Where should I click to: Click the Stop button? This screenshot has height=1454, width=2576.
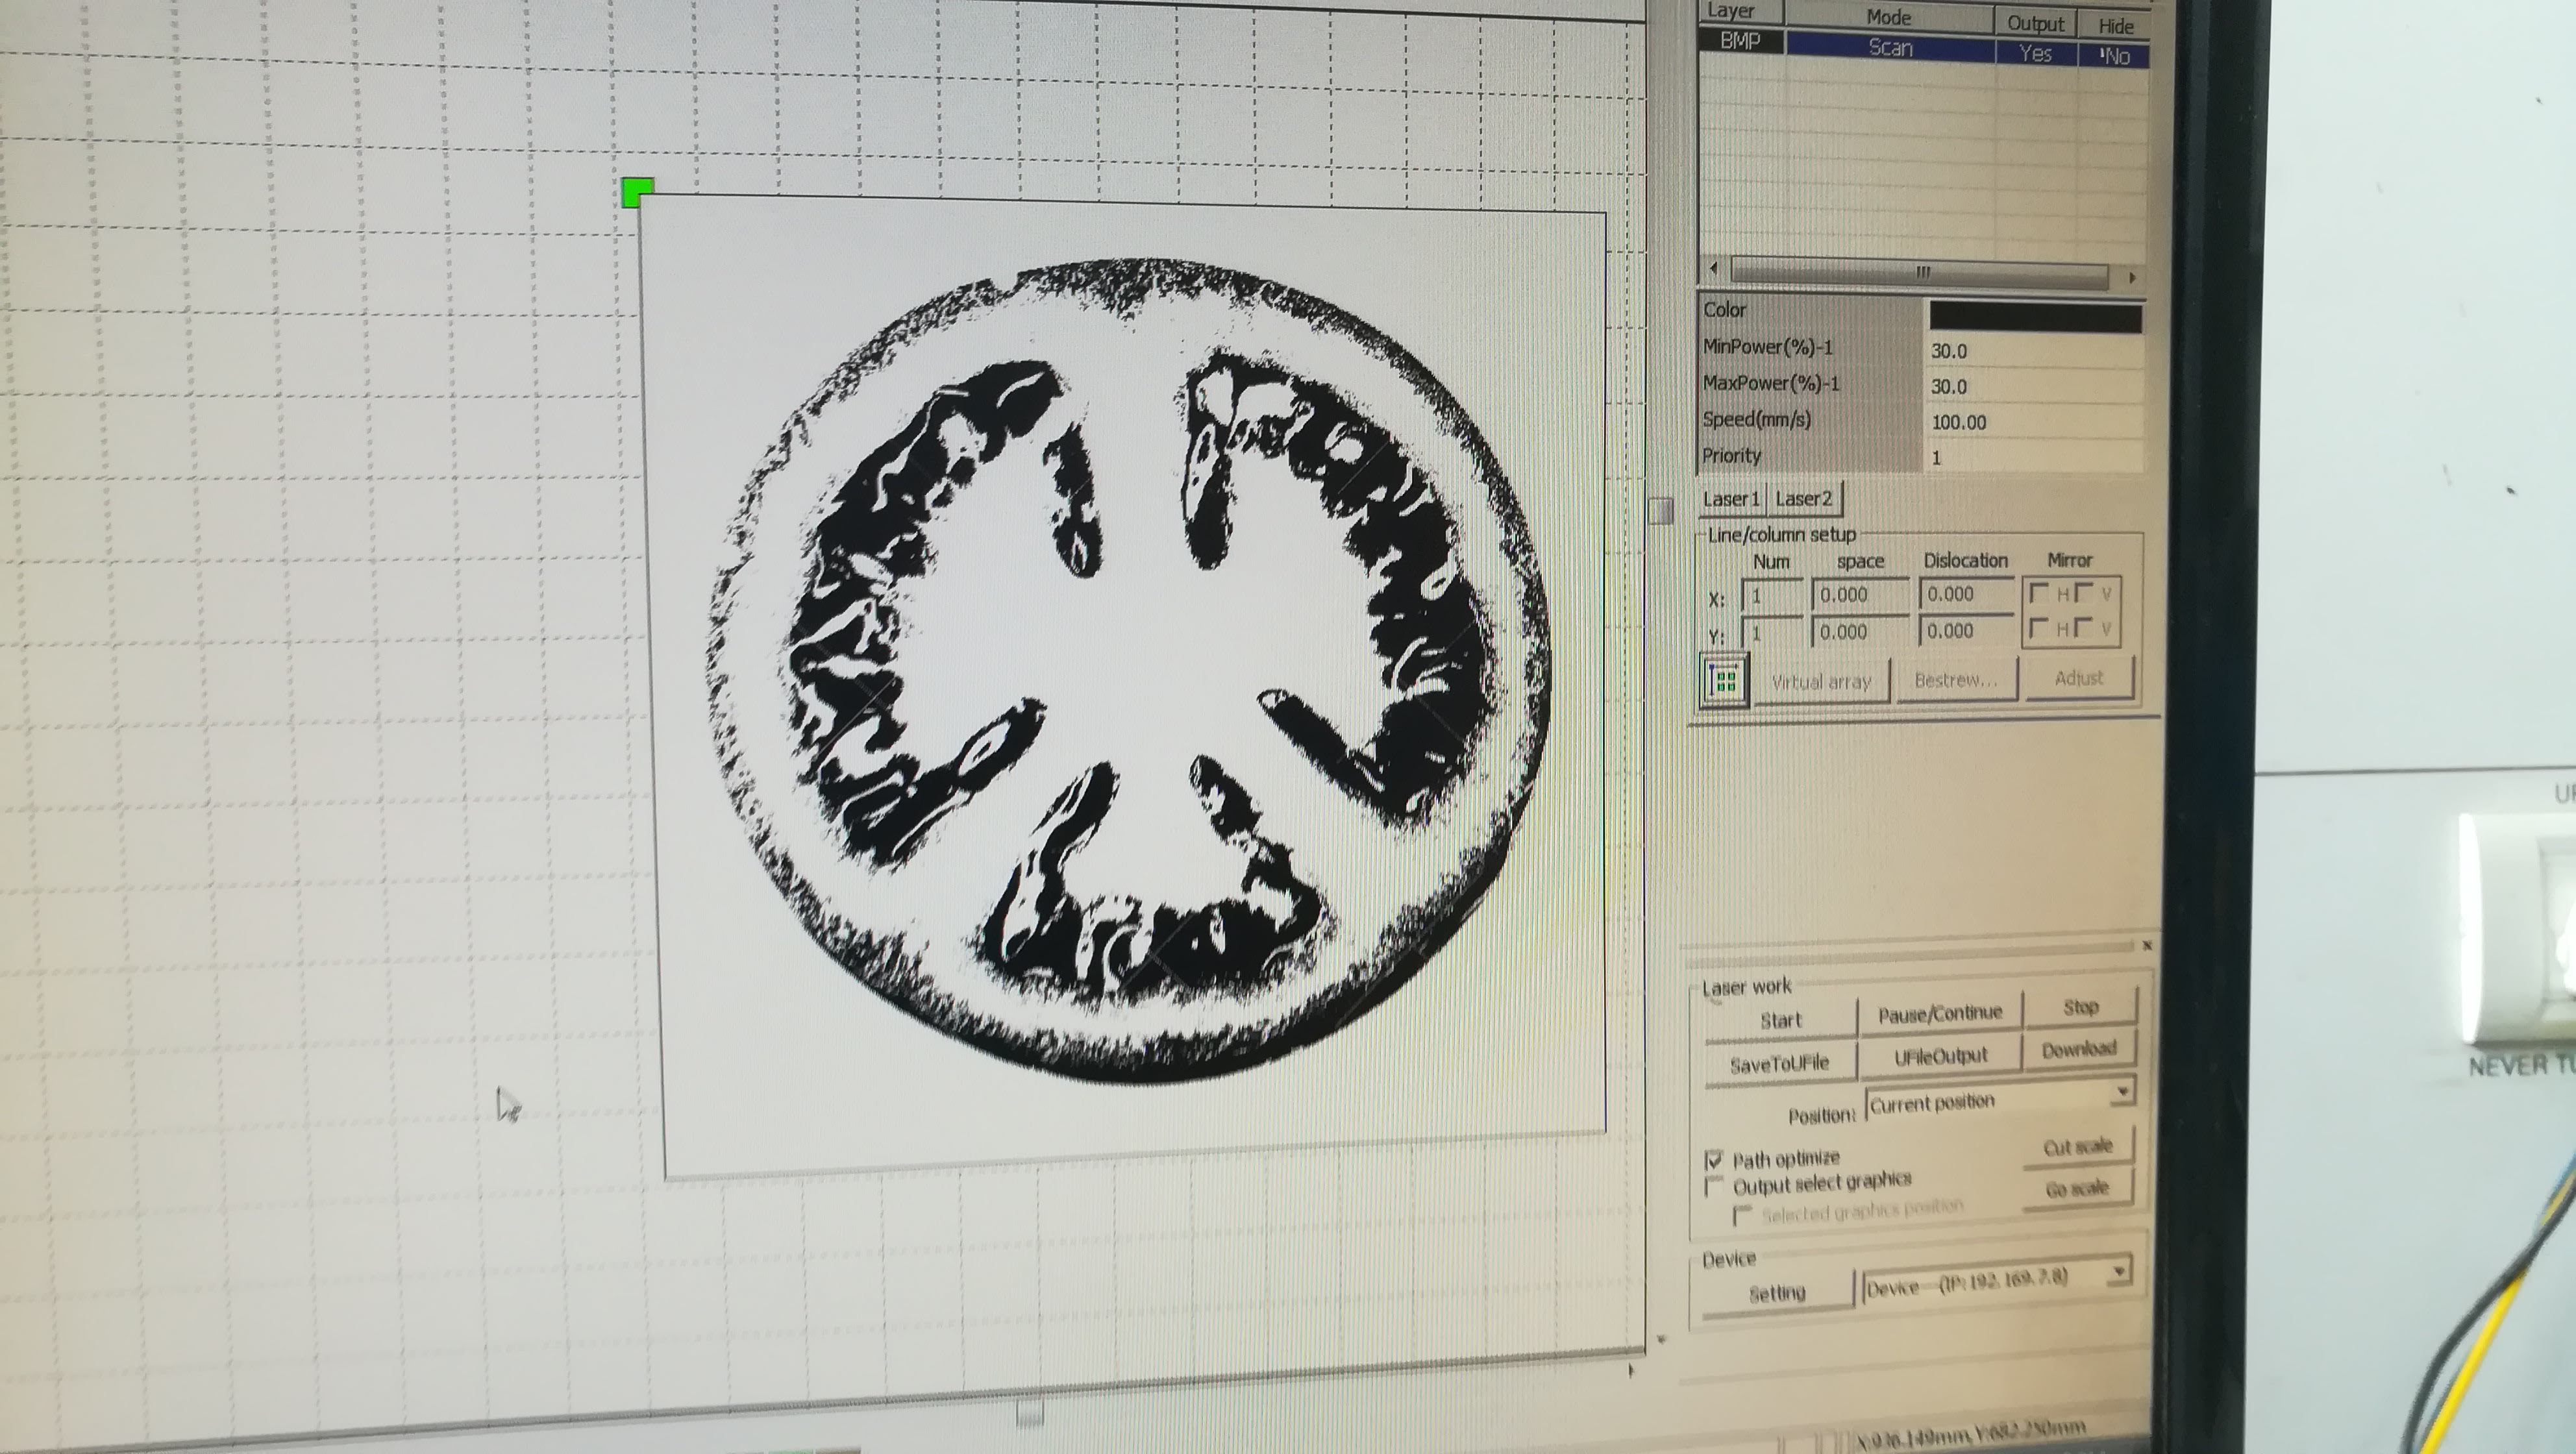coord(2080,1007)
